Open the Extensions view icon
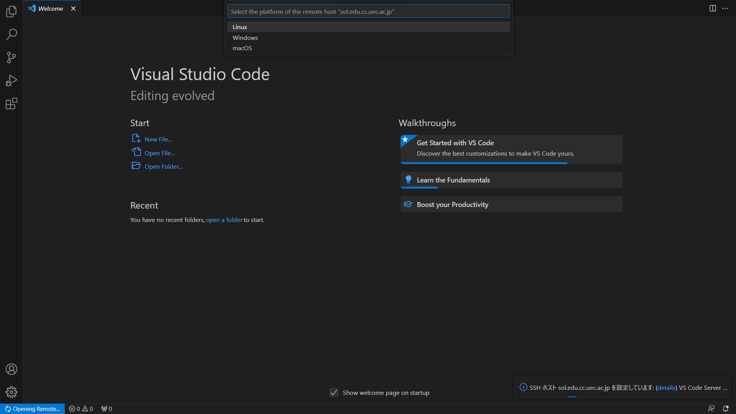 click(11, 103)
